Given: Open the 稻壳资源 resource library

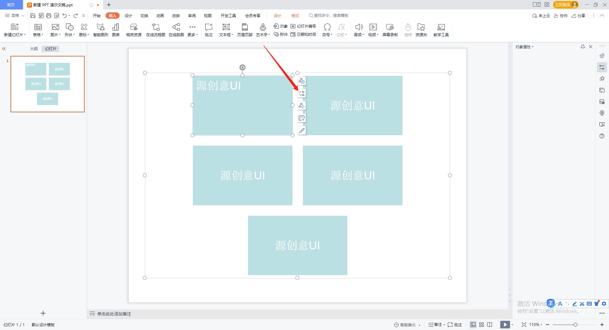Looking at the screenshot, I should pyautogui.click(x=133, y=30).
